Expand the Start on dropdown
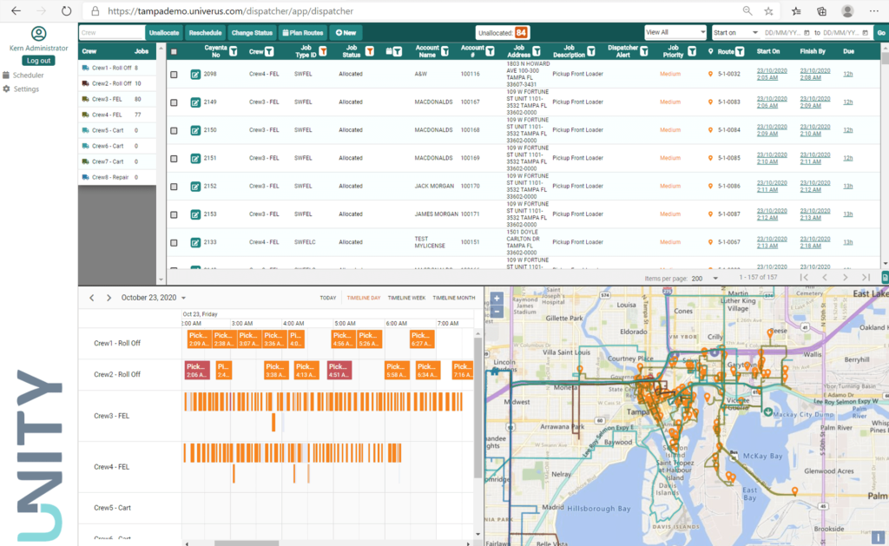Screen dimensions: 889x546 click(x=734, y=32)
